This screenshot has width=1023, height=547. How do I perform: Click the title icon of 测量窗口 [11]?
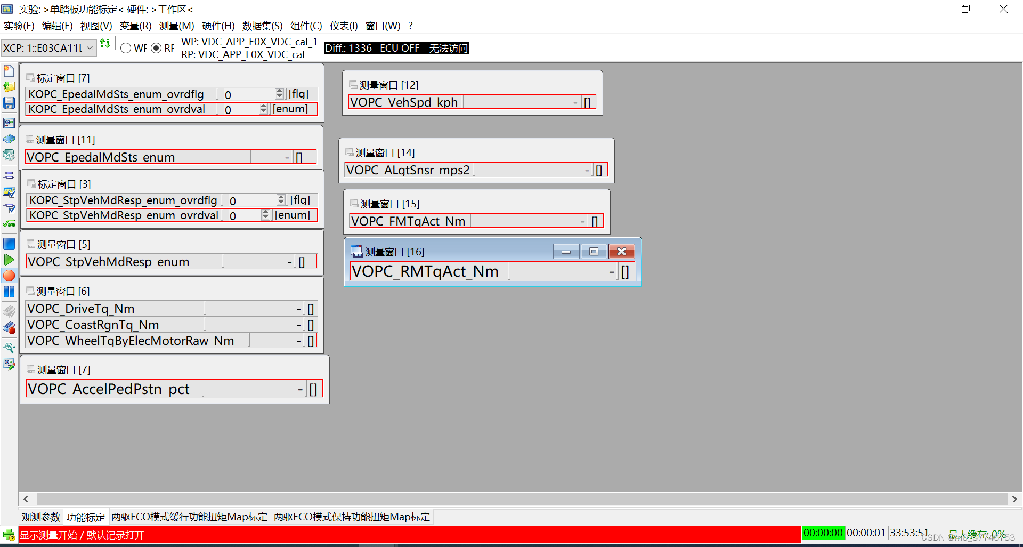pyautogui.click(x=30, y=139)
